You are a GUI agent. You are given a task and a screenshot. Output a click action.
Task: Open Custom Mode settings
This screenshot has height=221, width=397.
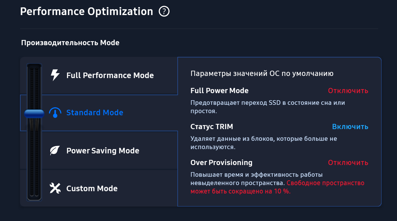click(92, 188)
